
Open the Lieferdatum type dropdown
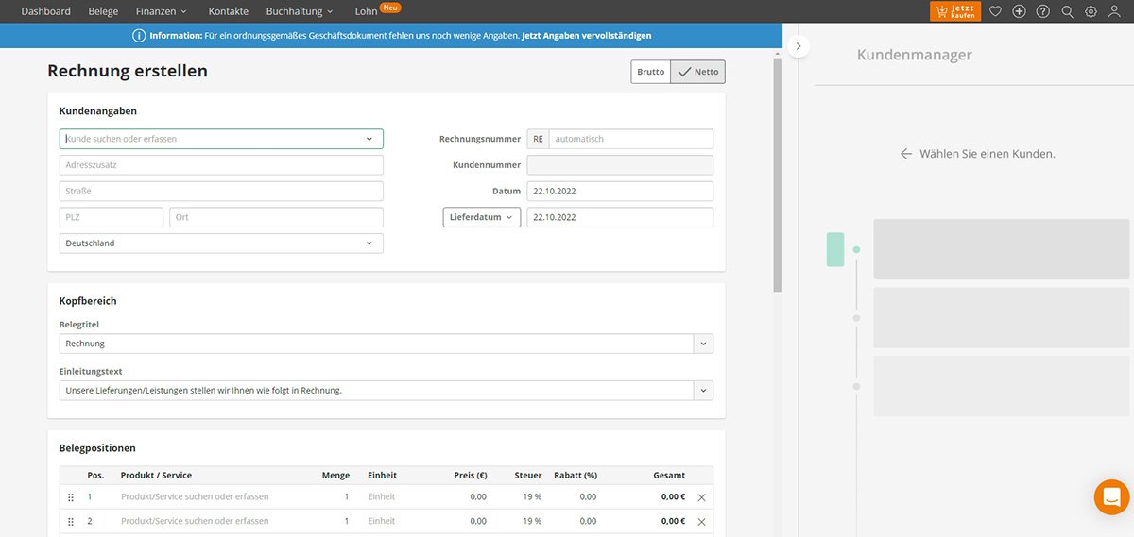481,217
